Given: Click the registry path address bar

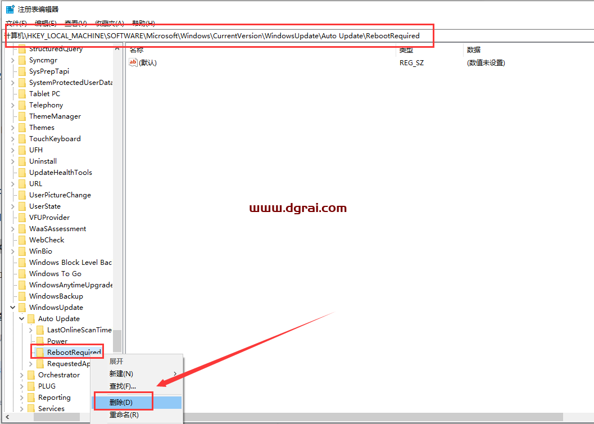Looking at the screenshot, I should [297, 36].
